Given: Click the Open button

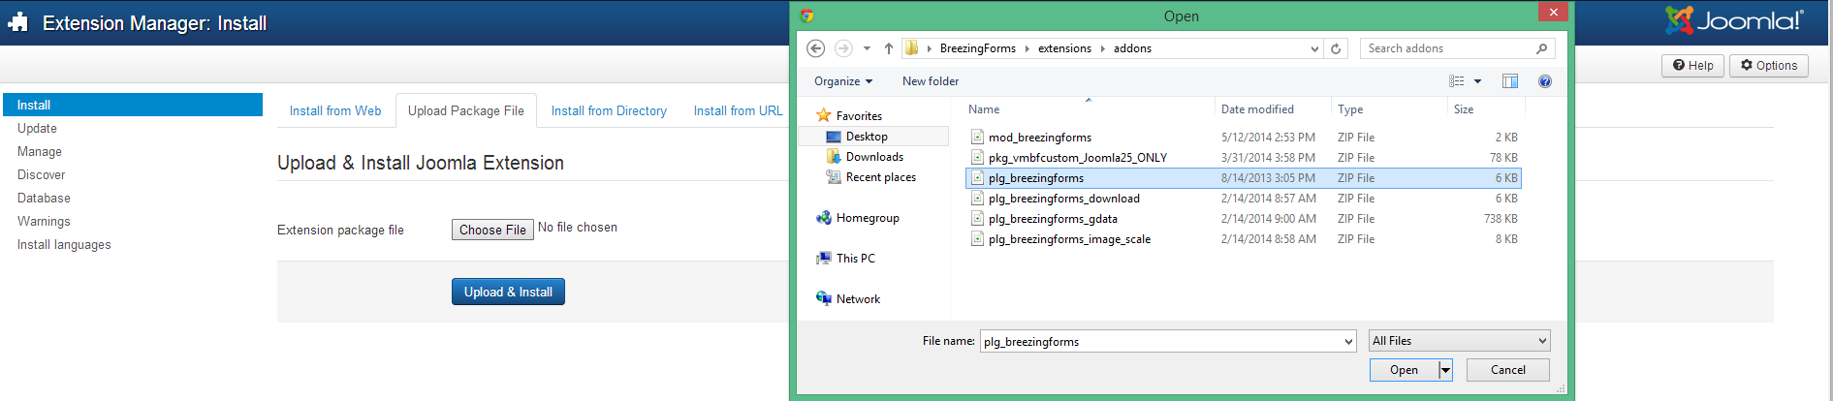Looking at the screenshot, I should pyautogui.click(x=1404, y=370).
